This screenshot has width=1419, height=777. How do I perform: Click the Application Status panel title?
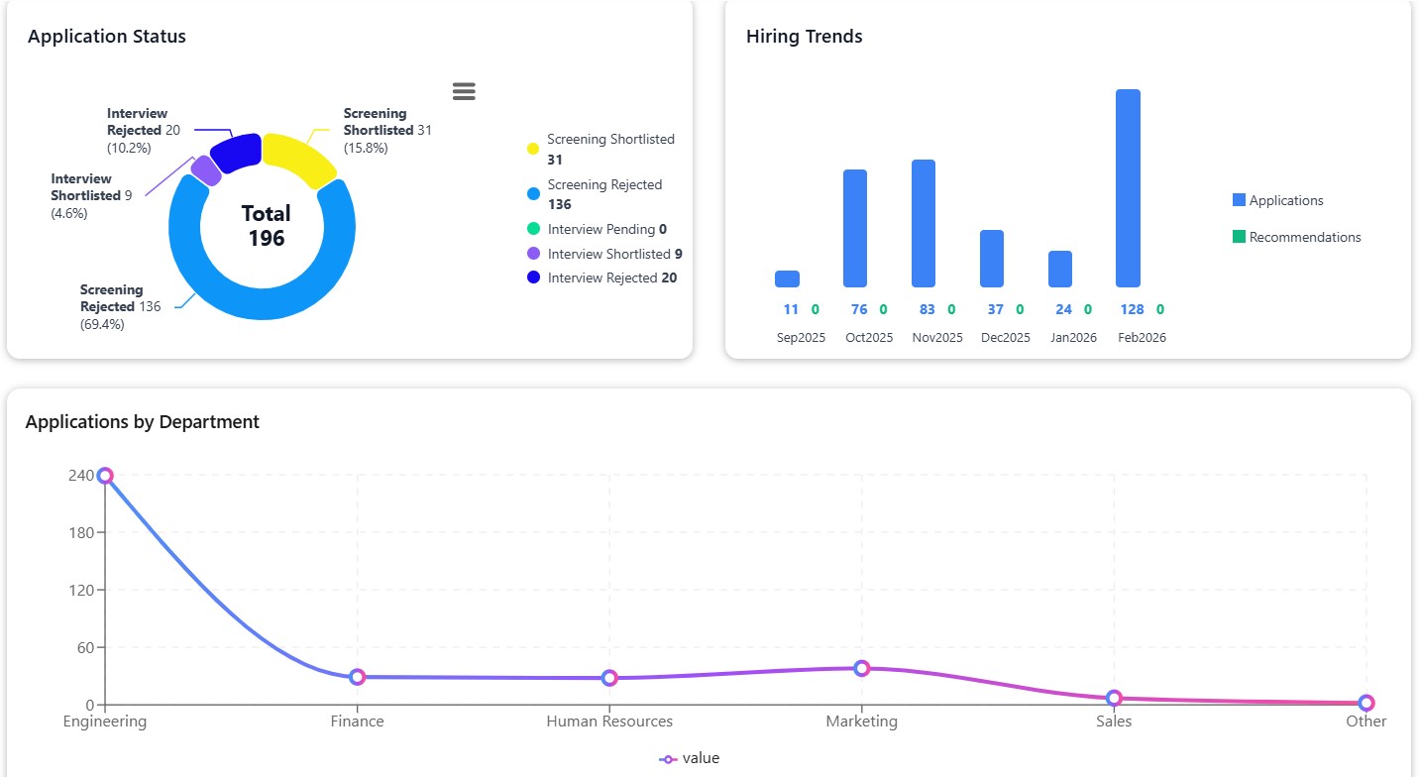pyautogui.click(x=106, y=37)
